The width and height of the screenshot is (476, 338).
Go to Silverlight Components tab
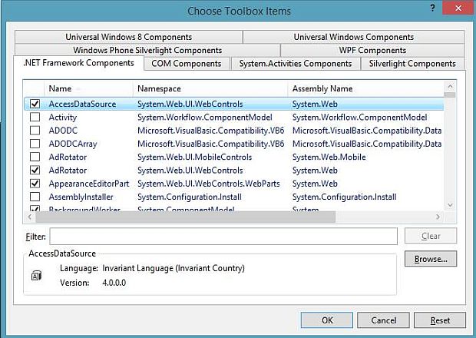click(412, 64)
